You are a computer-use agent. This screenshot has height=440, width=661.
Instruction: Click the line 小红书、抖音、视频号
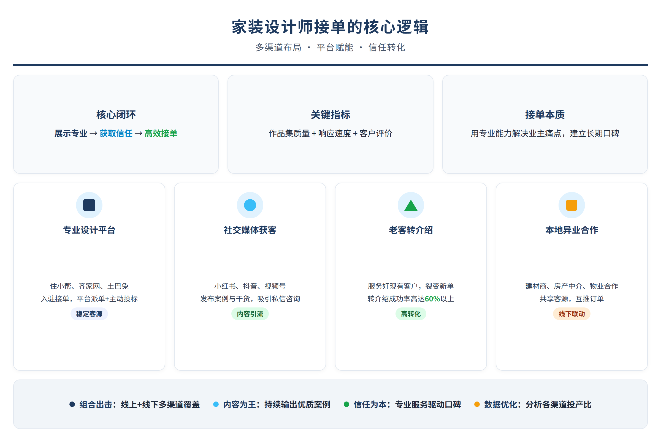(250, 286)
